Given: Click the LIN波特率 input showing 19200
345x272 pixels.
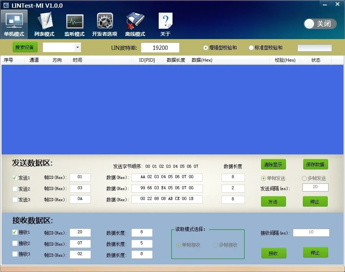Looking at the screenshot, I should point(160,47).
